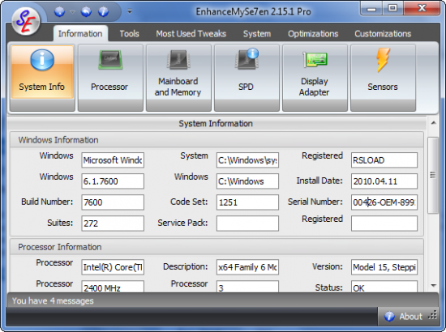Click the Model 15 Version field
The width and height of the screenshot is (446, 332).
point(384,267)
